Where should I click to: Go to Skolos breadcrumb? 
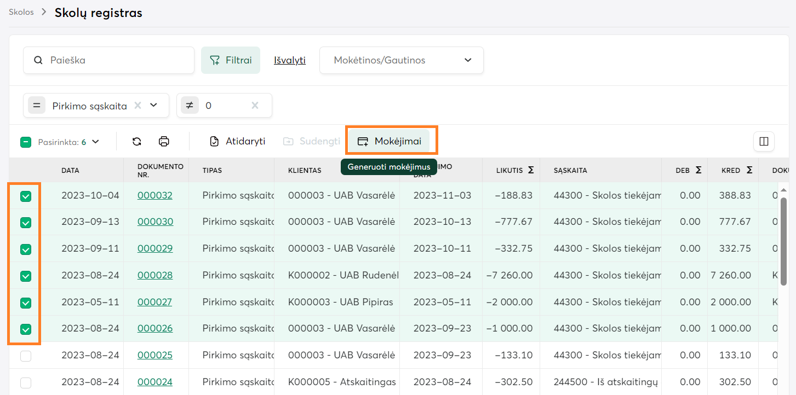[21, 12]
